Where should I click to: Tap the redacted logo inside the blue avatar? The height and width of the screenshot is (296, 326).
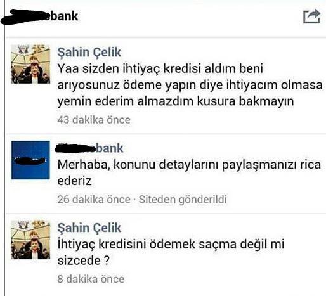coord(30,160)
